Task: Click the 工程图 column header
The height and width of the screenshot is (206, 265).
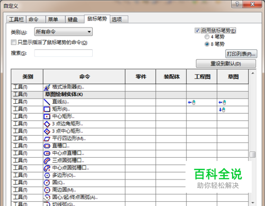Action: coord(202,77)
